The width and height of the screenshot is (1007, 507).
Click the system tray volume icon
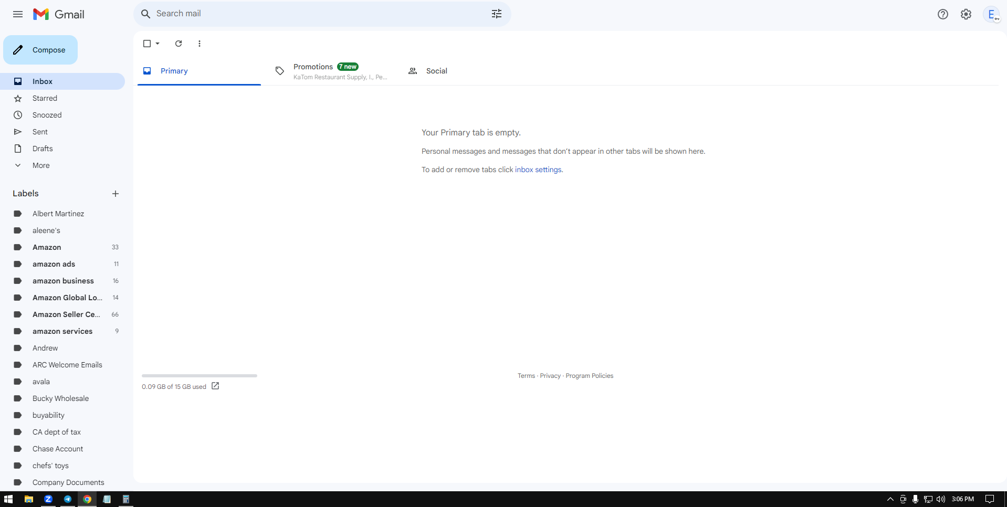(x=941, y=499)
